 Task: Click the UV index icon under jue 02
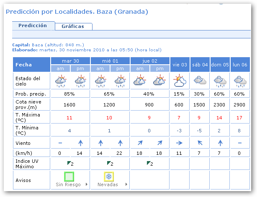150,163
